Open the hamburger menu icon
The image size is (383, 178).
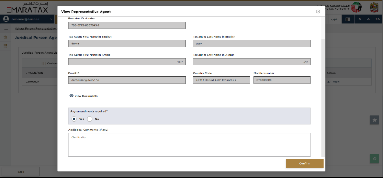(6, 28)
